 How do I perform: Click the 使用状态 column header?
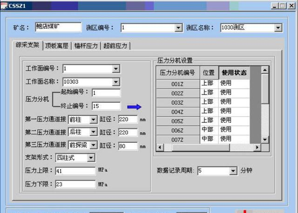click(234, 73)
